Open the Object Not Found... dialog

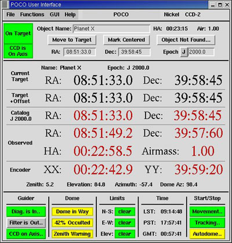pos(186,40)
